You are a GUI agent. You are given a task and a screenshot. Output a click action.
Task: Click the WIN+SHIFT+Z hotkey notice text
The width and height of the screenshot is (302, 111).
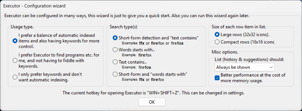pos(154,93)
